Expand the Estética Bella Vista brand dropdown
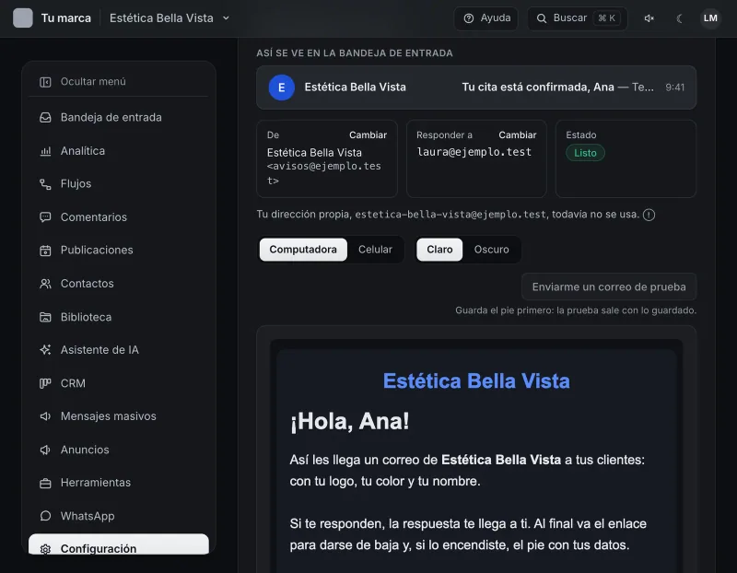737x573 pixels. [170, 18]
